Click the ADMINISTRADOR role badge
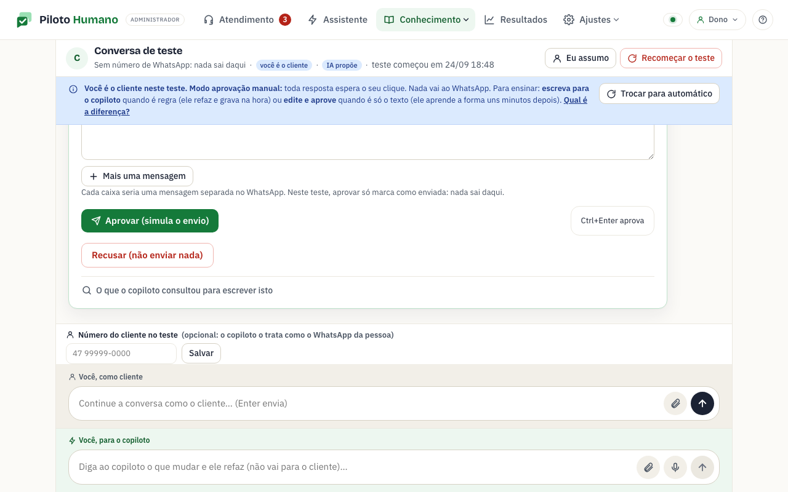The image size is (788, 492). coord(155,20)
